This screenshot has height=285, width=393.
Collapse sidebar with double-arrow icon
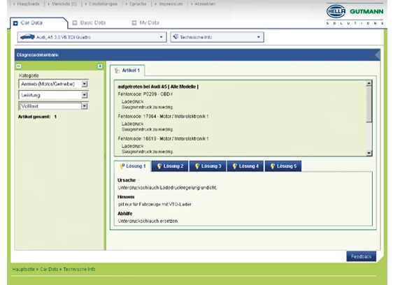coord(19,66)
